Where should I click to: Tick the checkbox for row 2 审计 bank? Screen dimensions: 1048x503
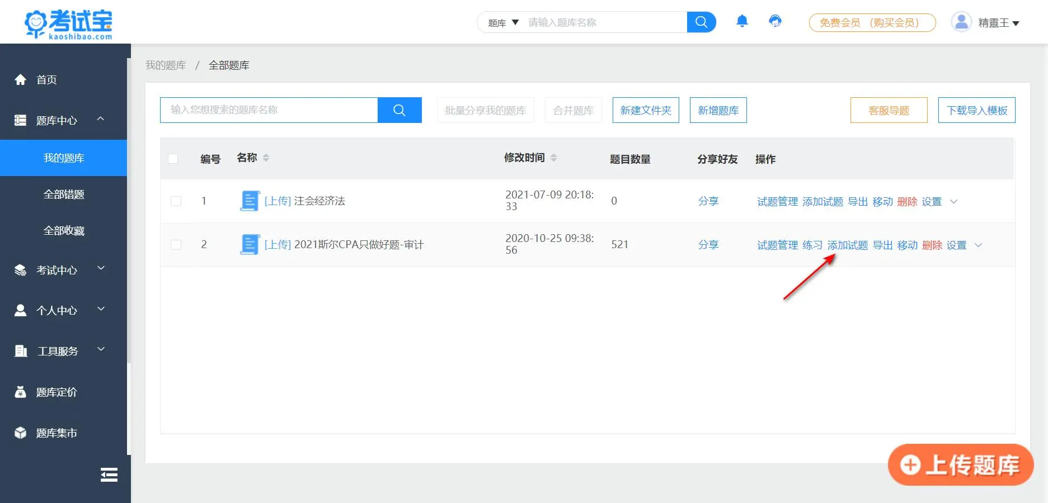[x=176, y=245]
